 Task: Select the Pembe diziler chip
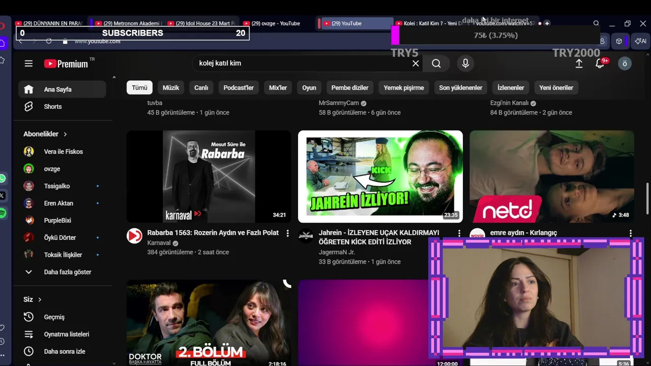click(x=350, y=88)
